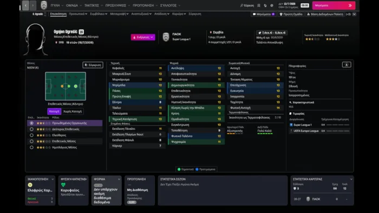
Task: Click the Super League 1 suspension row
Action: pyautogui.click(x=319, y=125)
